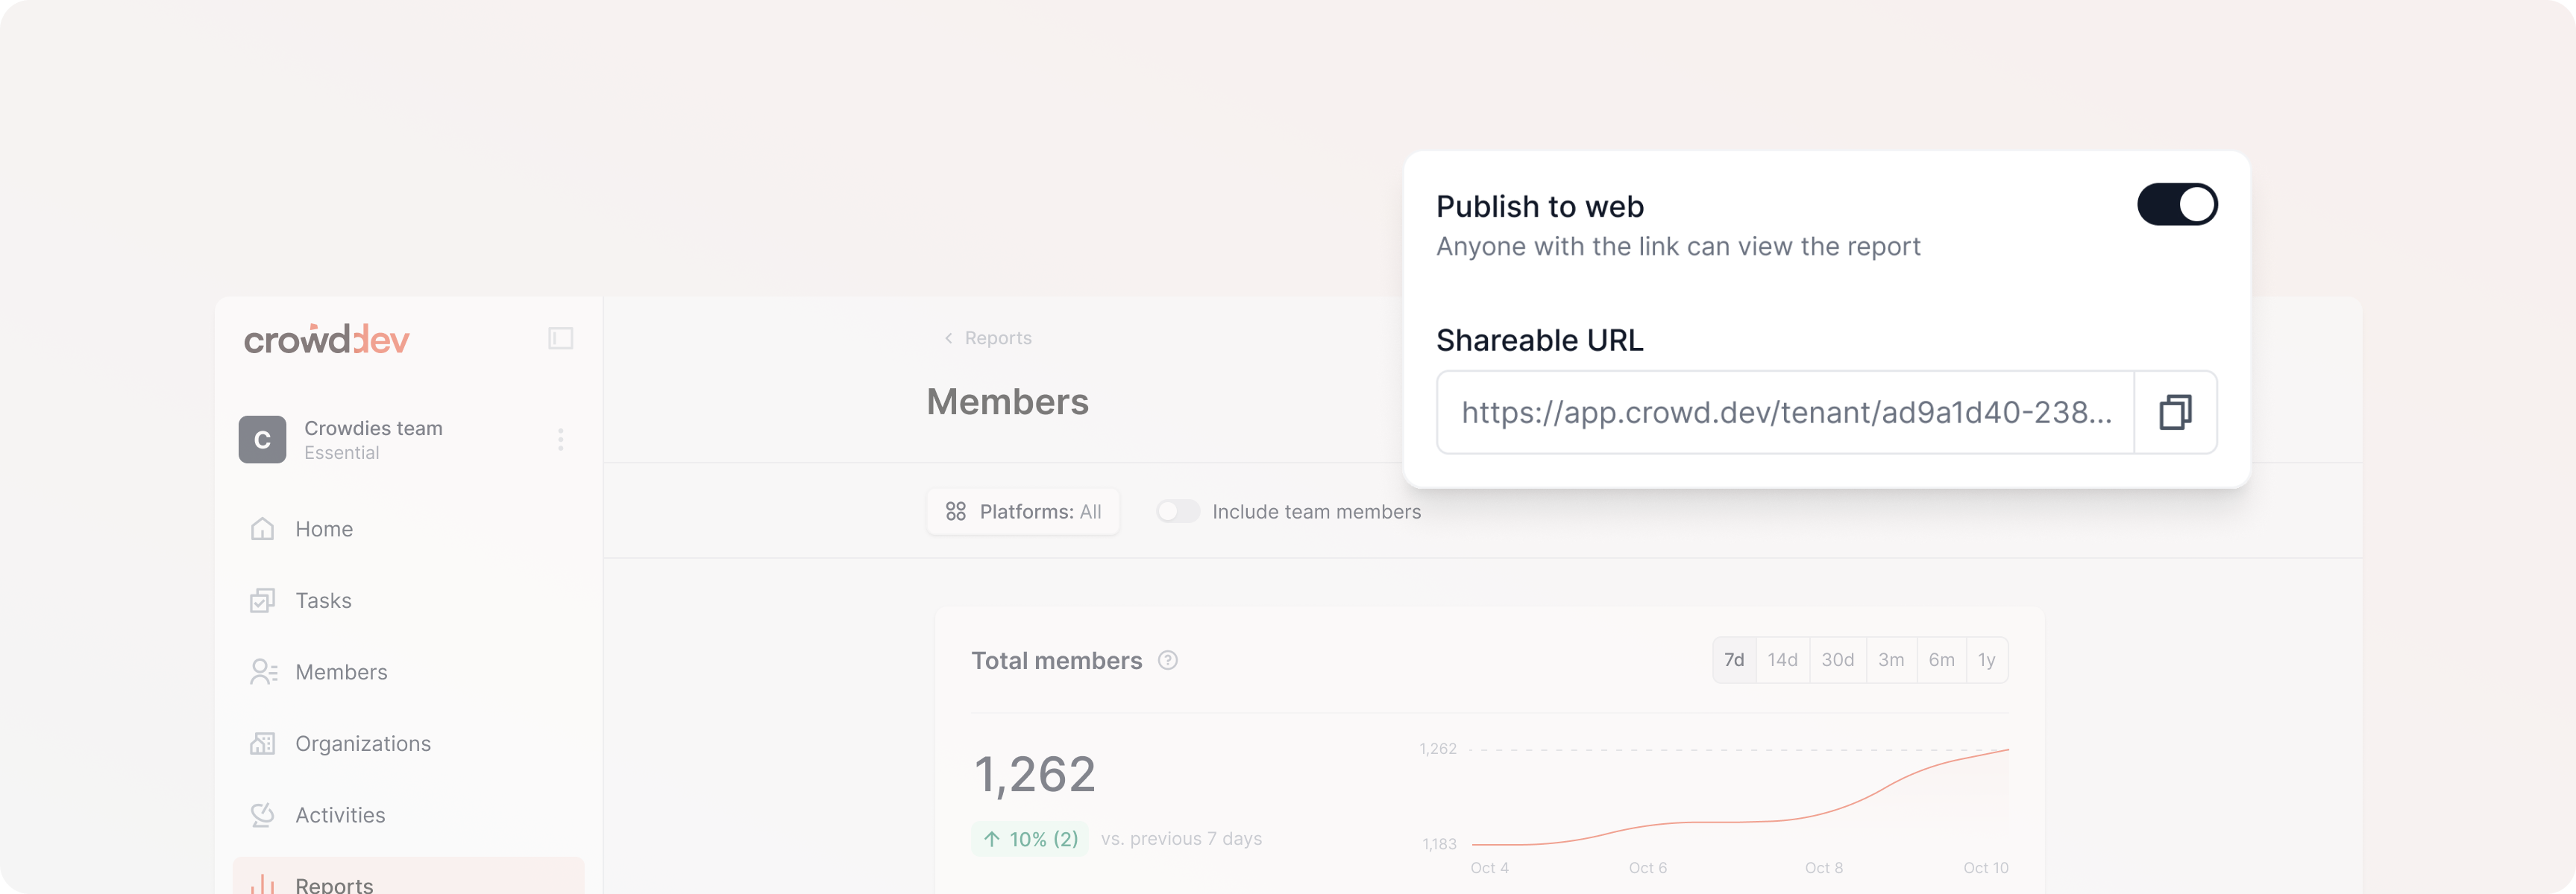Click the Tasks checklist icon
Viewport: 2576px width, 894px height.
point(262,600)
